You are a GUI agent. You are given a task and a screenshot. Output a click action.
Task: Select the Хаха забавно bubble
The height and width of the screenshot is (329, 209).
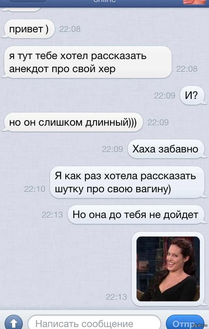(x=166, y=149)
